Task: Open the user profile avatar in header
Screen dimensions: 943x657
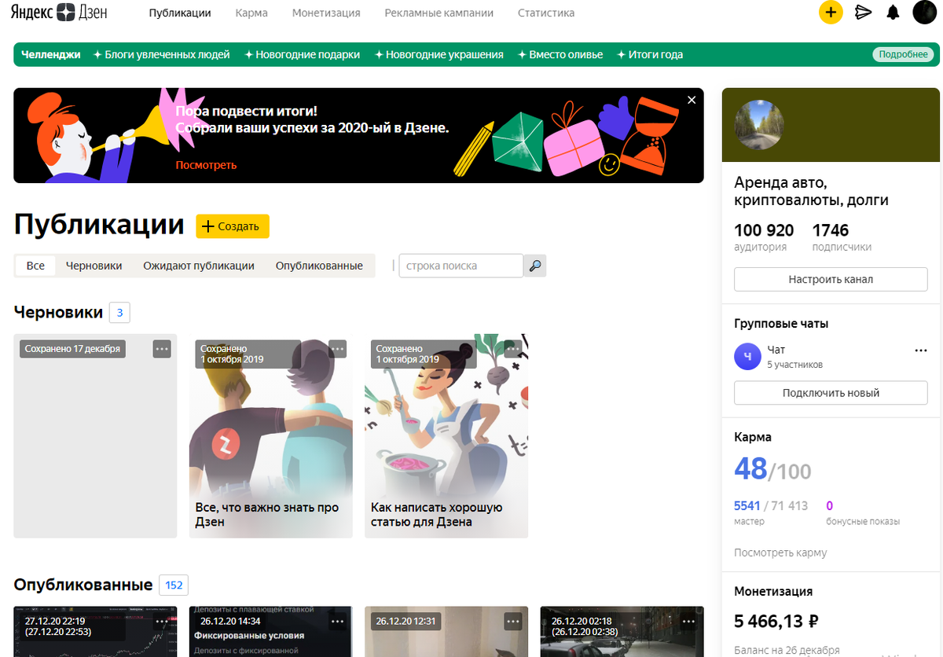Action: pos(924,13)
